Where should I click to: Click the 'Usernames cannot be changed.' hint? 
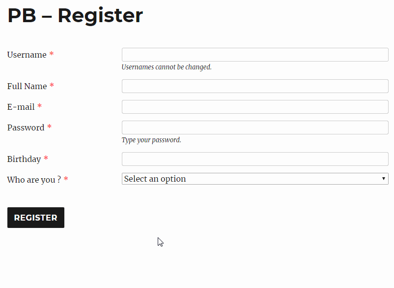[x=167, y=67]
